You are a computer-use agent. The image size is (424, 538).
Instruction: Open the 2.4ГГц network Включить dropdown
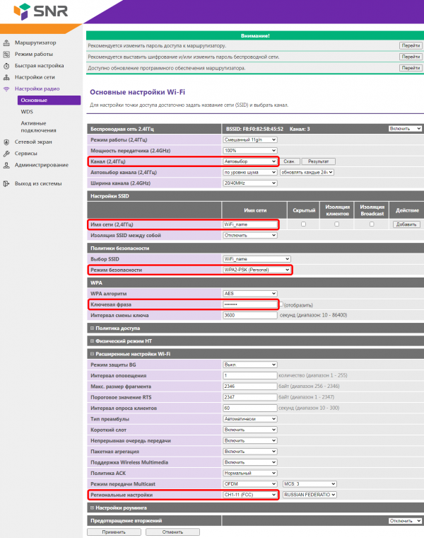point(405,129)
